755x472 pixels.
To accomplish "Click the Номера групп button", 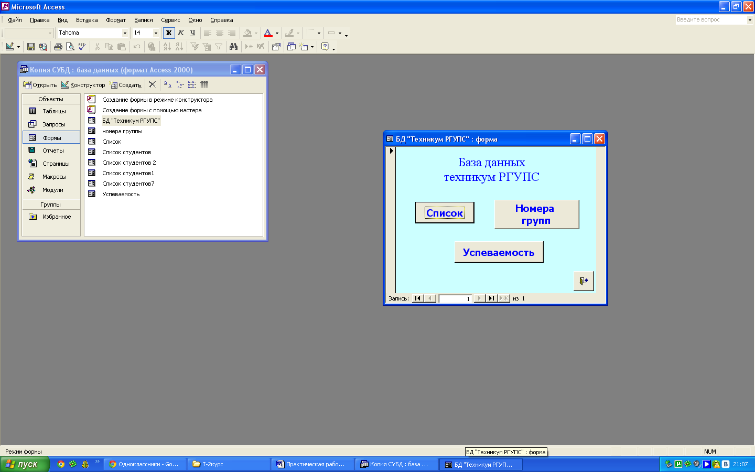I will click(x=537, y=214).
